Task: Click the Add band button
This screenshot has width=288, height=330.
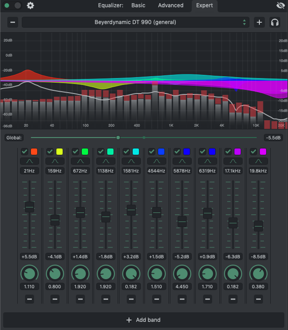Action: tap(144, 320)
